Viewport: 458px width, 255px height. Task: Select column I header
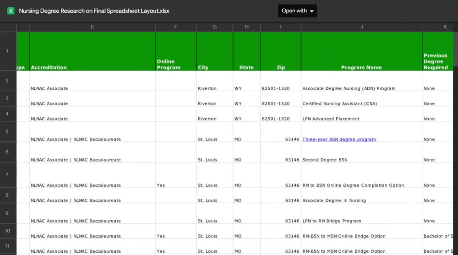click(281, 27)
